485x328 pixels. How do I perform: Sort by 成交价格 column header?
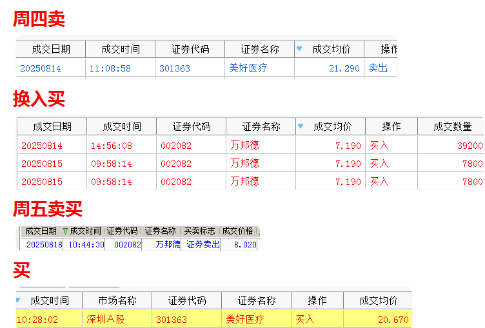coord(237,231)
